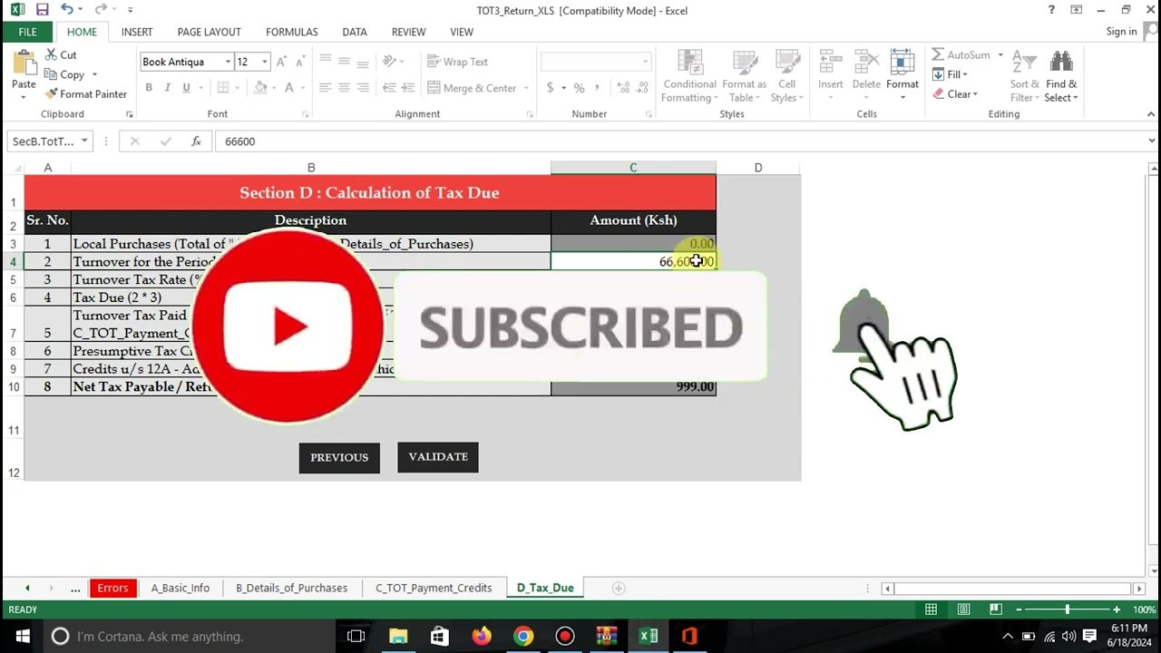Apply cell borders

point(222,88)
